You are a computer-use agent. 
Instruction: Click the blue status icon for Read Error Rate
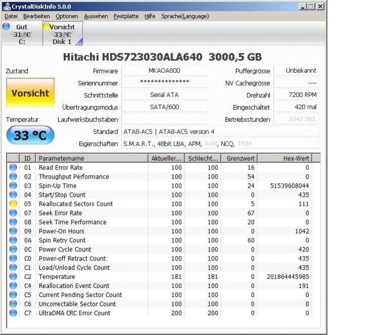(13, 167)
